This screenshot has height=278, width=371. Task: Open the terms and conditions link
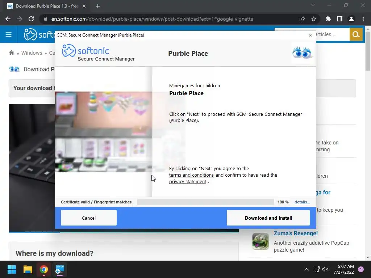(x=191, y=175)
